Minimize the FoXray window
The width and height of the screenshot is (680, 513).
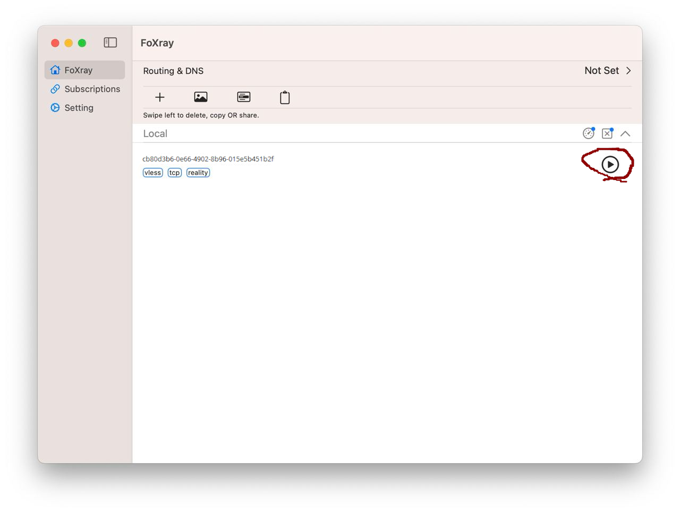(x=69, y=43)
